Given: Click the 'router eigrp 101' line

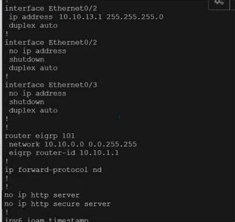Looking at the screenshot, I should pyautogui.click(x=39, y=136).
